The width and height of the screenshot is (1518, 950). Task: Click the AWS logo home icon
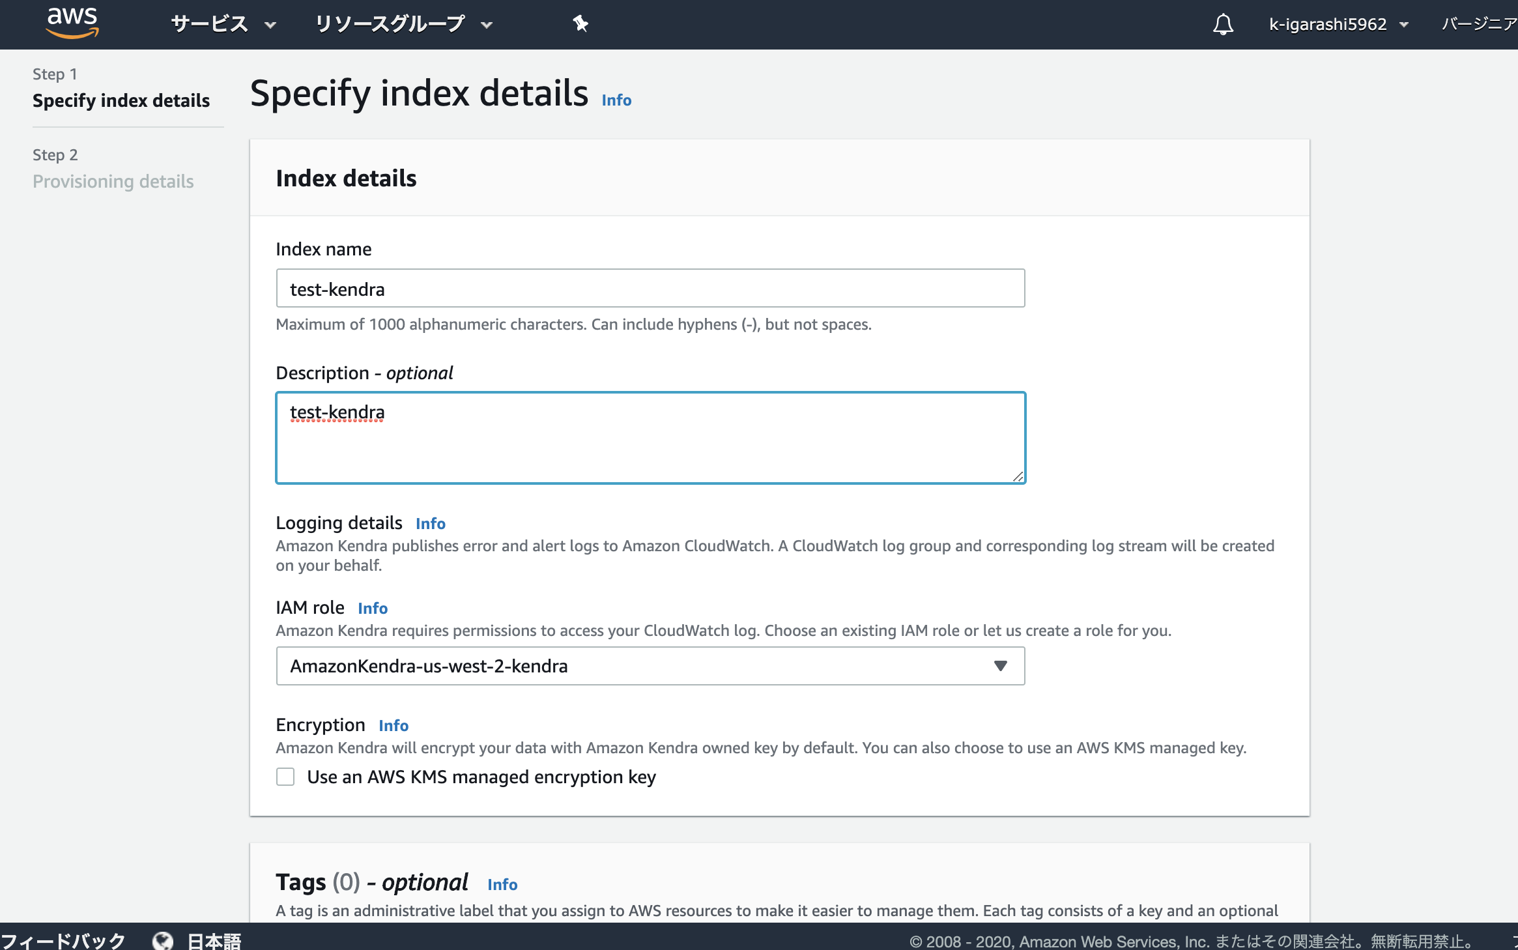pyautogui.click(x=72, y=23)
